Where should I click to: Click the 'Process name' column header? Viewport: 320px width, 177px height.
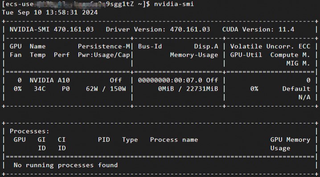174,140
